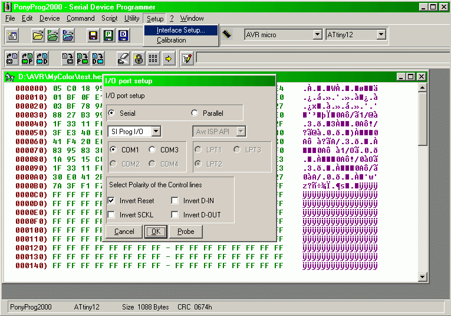Screen dimensions: 451x316
Task: Click CRC 0674h in status bar
Action: point(195,307)
